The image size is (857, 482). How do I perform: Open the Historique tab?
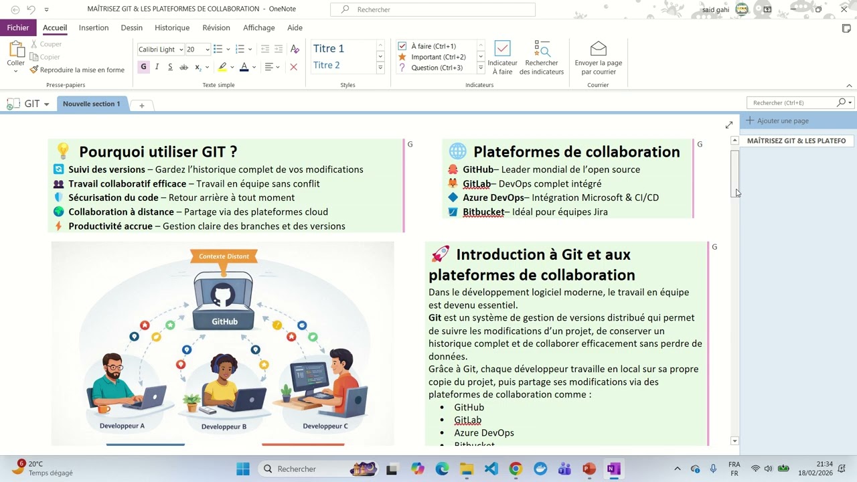[x=172, y=27]
